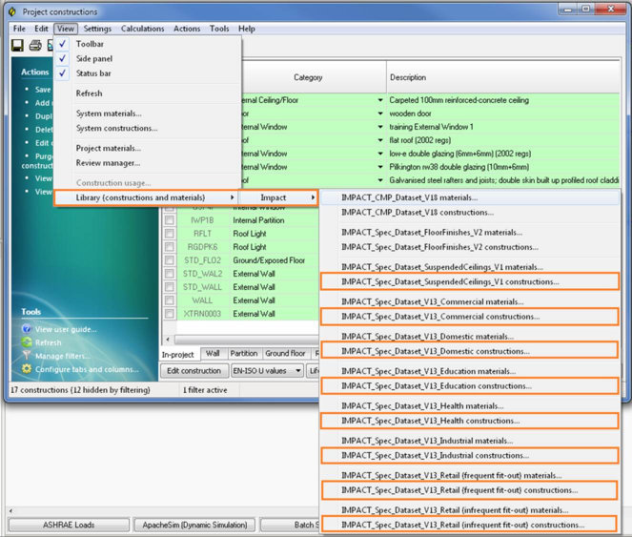
Task: Click the Print icon in toolbar
Action: tap(35, 45)
